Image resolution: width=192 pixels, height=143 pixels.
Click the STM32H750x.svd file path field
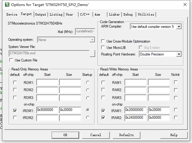click(49, 53)
